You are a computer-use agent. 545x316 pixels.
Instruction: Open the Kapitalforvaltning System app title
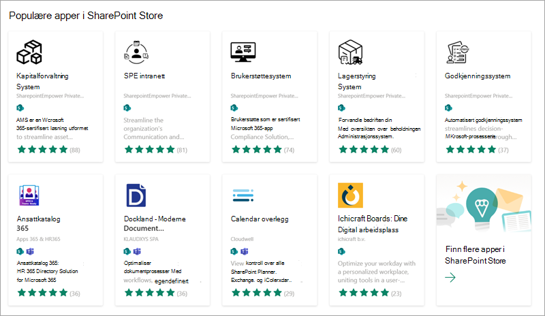pos(42,81)
